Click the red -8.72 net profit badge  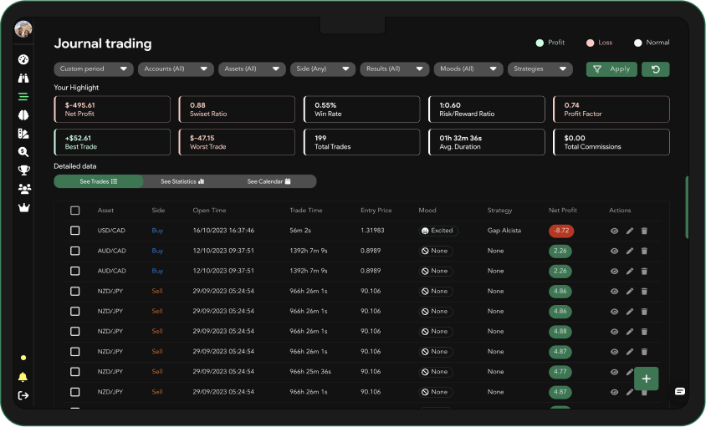560,231
